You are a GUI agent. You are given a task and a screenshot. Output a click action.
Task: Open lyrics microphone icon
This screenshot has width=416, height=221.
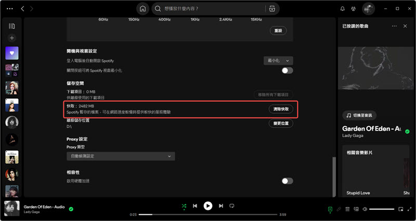(x=339, y=209)
